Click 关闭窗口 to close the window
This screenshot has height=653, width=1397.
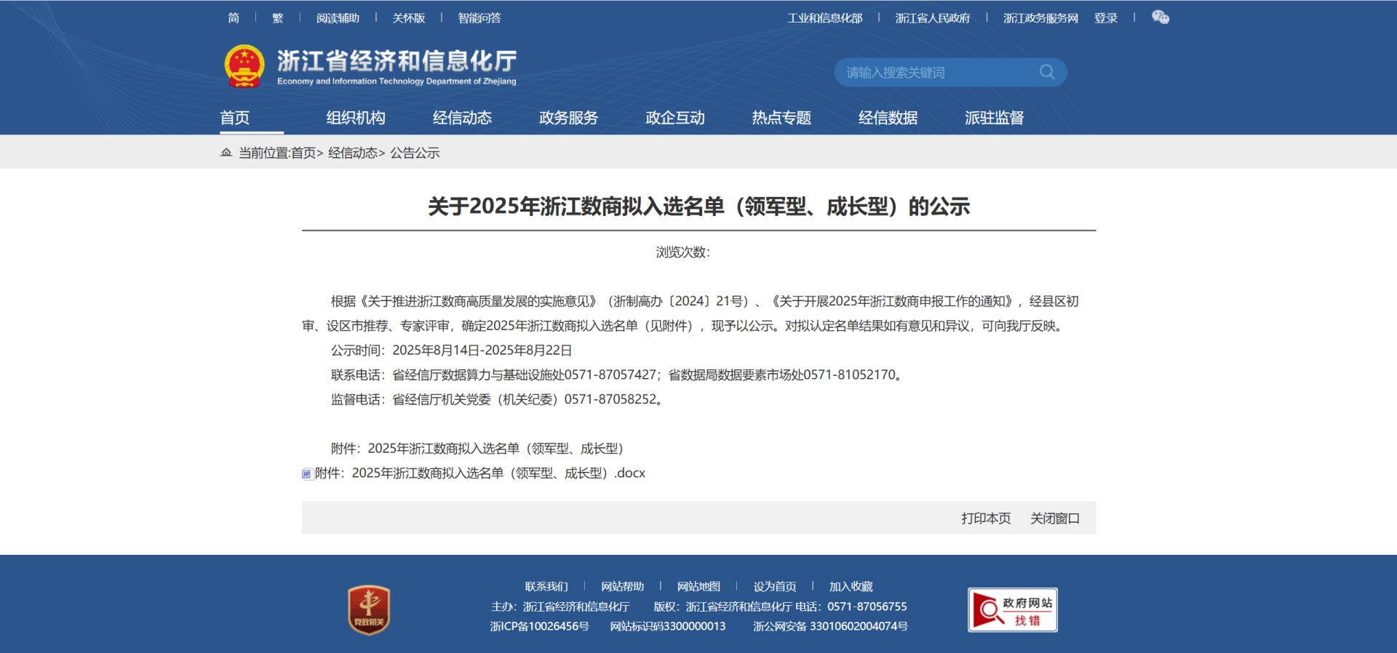pos(1054,518)
